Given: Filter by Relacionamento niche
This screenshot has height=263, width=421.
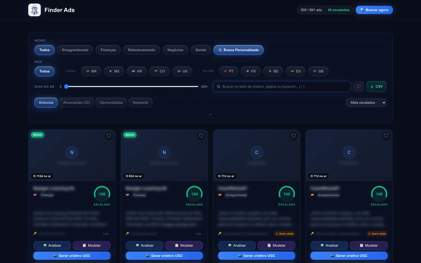Looking at the screenshot, I should pyautogui.click(x=142, y=50).
